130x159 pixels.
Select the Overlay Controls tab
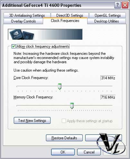click(x=23, y=21)
